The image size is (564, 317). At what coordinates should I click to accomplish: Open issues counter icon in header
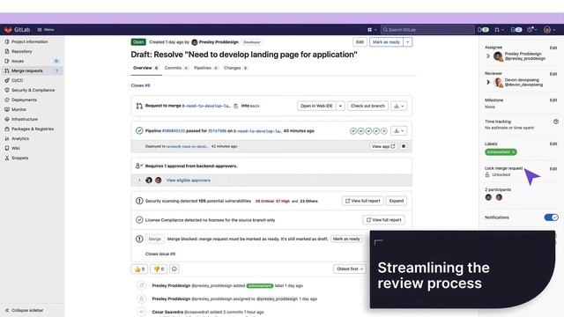(483, 30)
